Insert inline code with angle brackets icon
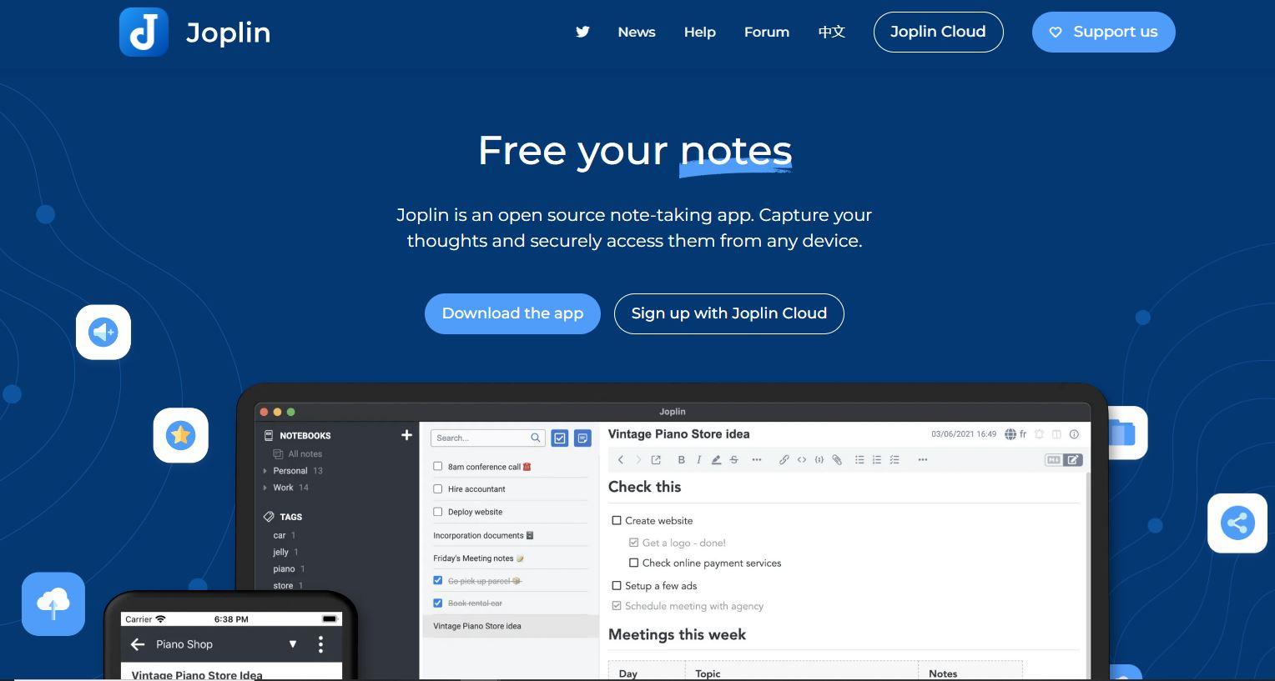This screenshot has height=681, width=1275. [802, 459]
